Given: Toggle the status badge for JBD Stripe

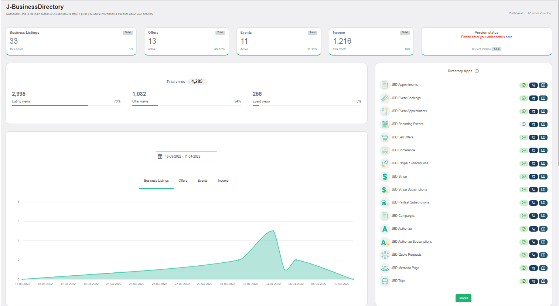Looking at the screenshot, I should pyautogui.click(x=524, y=177).
